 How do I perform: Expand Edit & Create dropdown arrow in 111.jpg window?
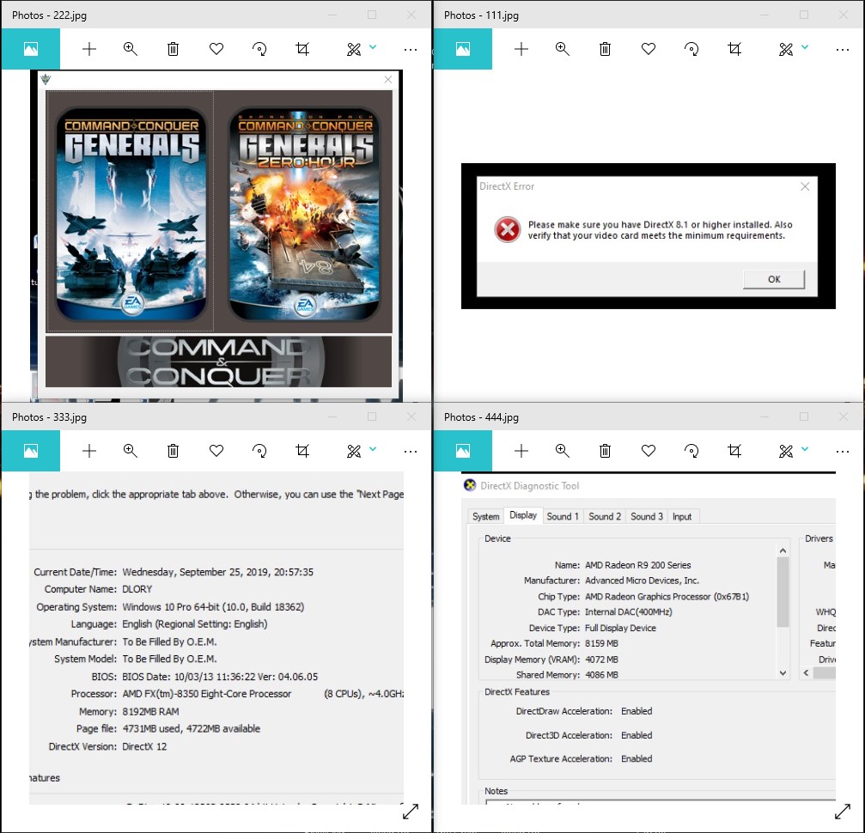[805, 47]
